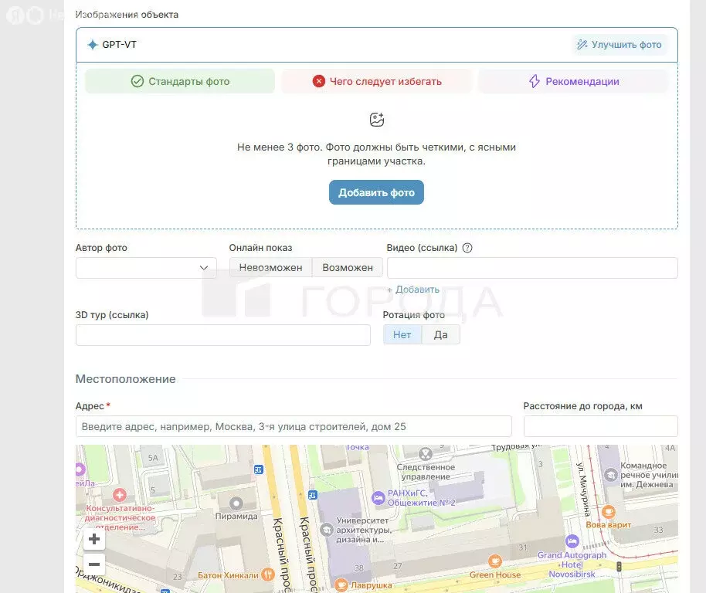
Task: Click the Батон Хинкали restaurant marker on map
Action: [x=267, y=574]
